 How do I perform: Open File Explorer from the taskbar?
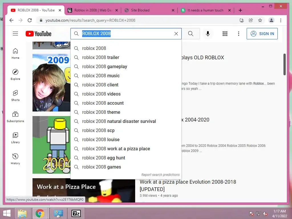pyautogui.click(x=22, y=213)
